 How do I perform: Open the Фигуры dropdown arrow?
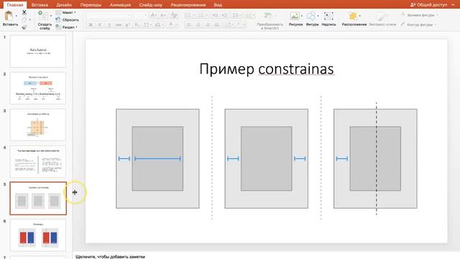pyautogui.click(x=318, y=16)
